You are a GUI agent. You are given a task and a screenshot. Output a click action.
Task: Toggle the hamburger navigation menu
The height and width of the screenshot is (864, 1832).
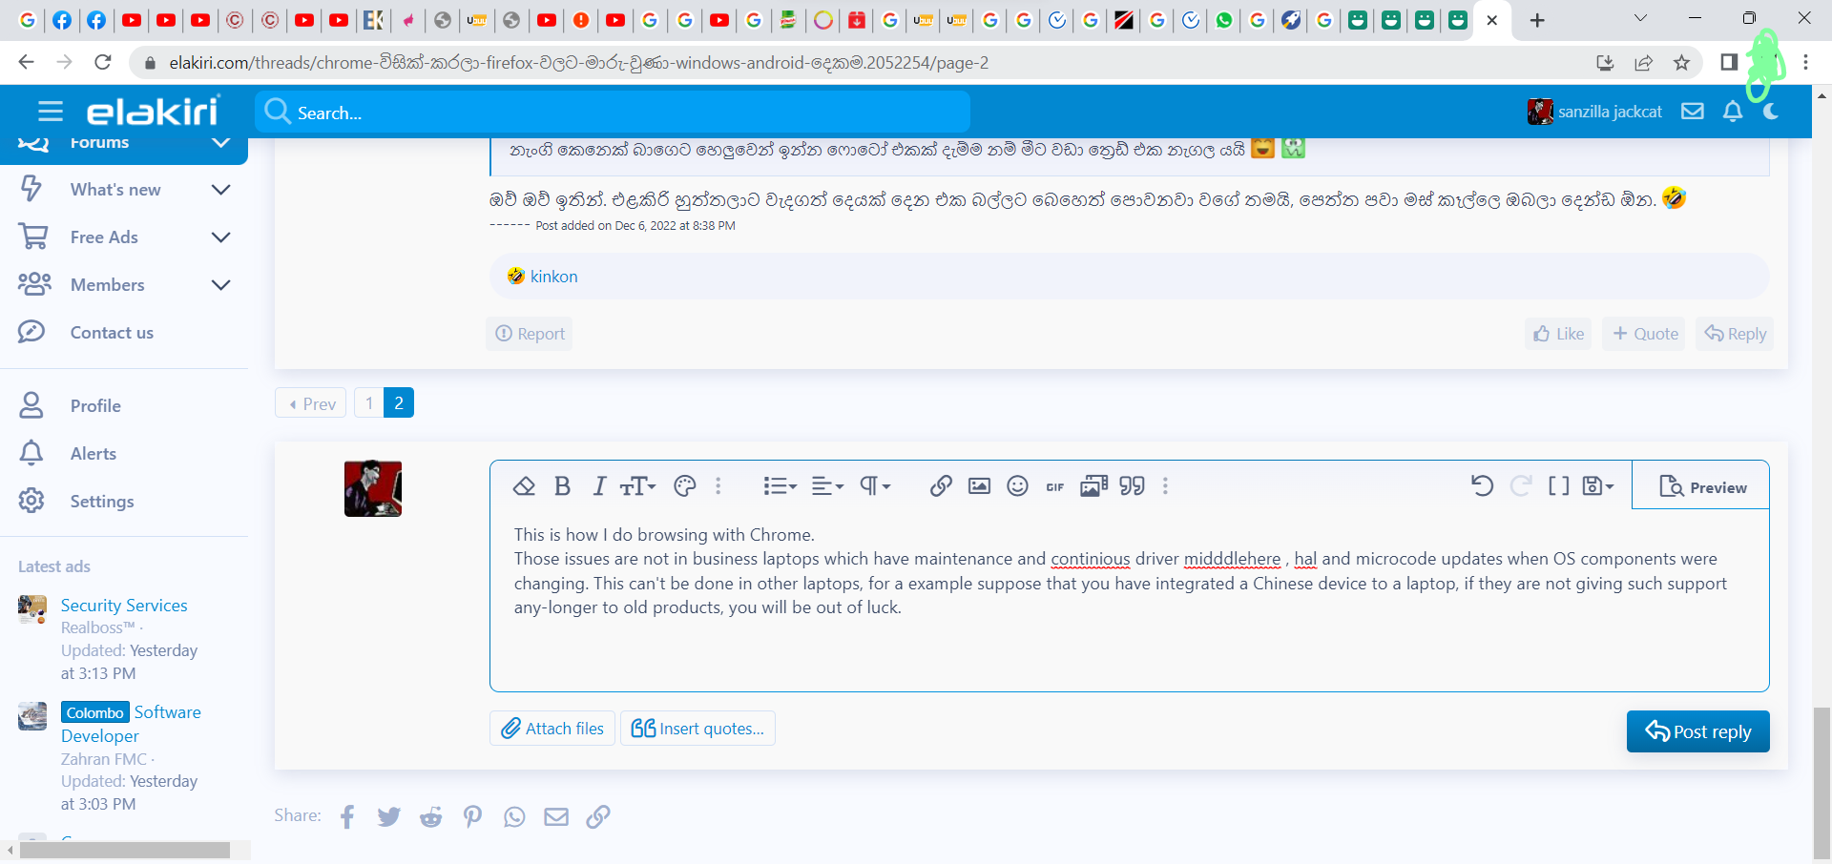51,112
